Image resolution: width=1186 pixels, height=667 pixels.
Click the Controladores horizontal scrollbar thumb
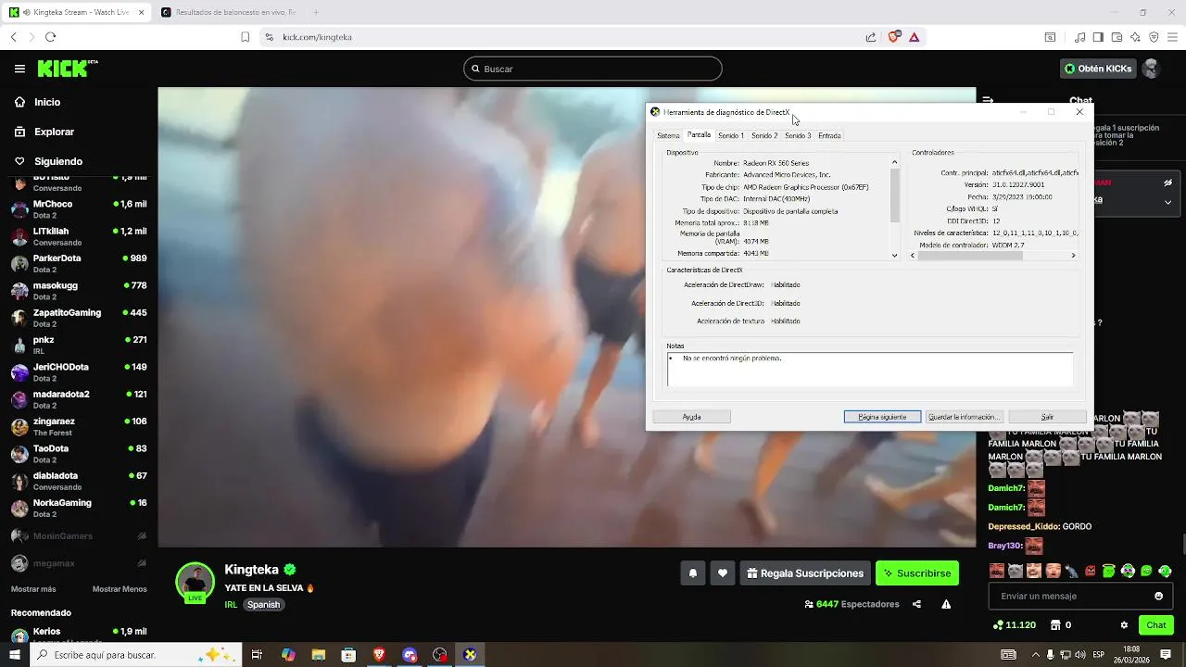click(970, 256)
